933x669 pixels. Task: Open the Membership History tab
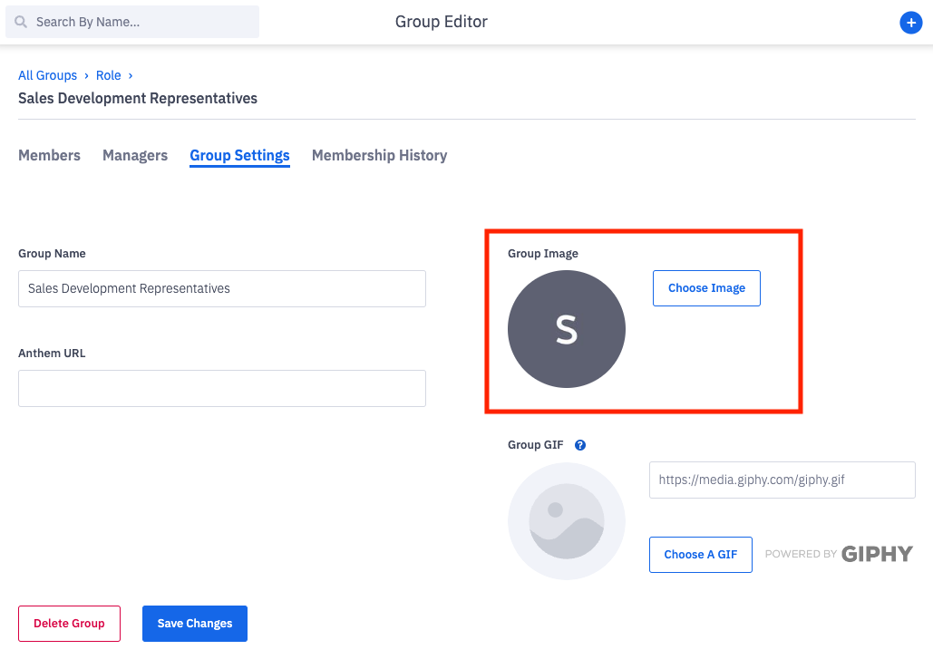tap(379, 155)
